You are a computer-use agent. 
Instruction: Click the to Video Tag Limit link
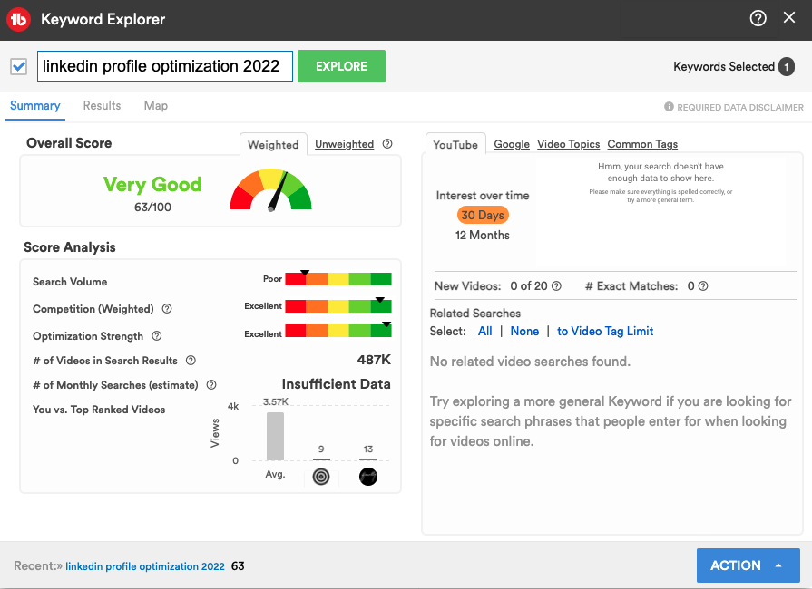pos(605,332)
